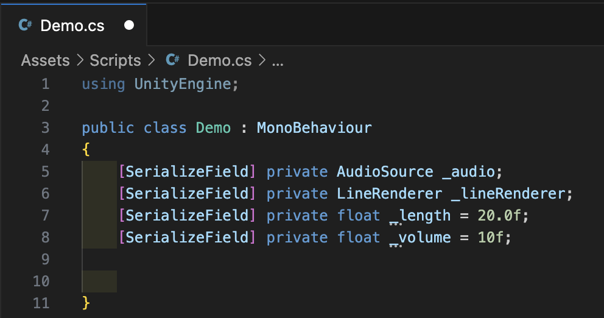Click the 10f value on line 8
This screenshot has width=604, height=318.
click(490, 238)
